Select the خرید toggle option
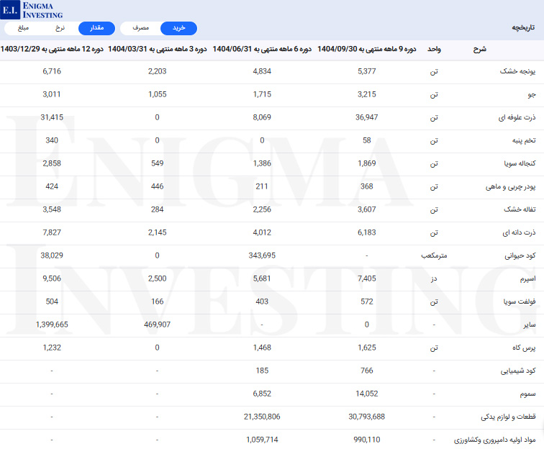This screenshot has height=449, width=544. click(178, 28)
